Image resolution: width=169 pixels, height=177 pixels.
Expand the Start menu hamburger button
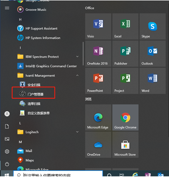click(x=7, y=8)
